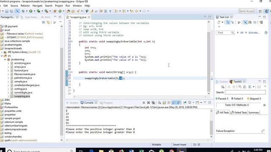Click the Quick Access field
Screen dimensions: 271x152
click(246, 11)
